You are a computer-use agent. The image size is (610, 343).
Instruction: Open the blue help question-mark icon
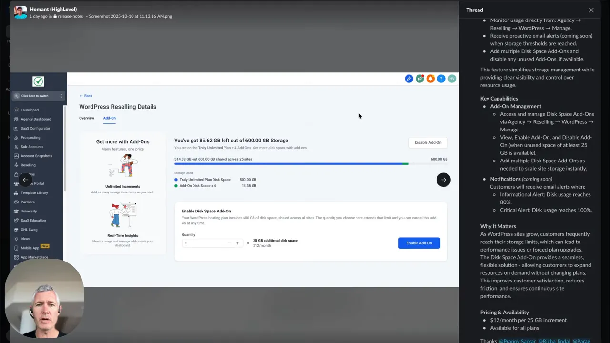[x=441, y=79]
